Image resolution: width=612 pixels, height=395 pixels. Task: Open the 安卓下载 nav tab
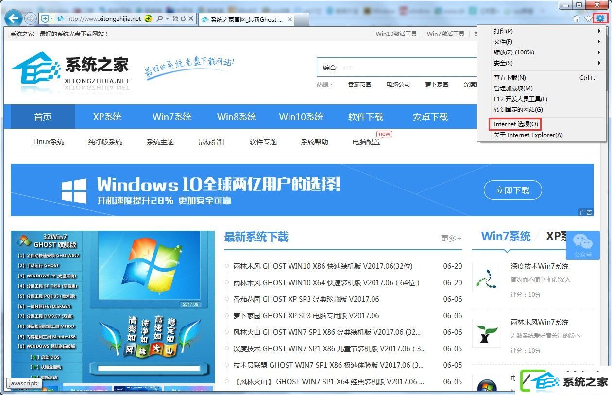click(x=430, y=117)
